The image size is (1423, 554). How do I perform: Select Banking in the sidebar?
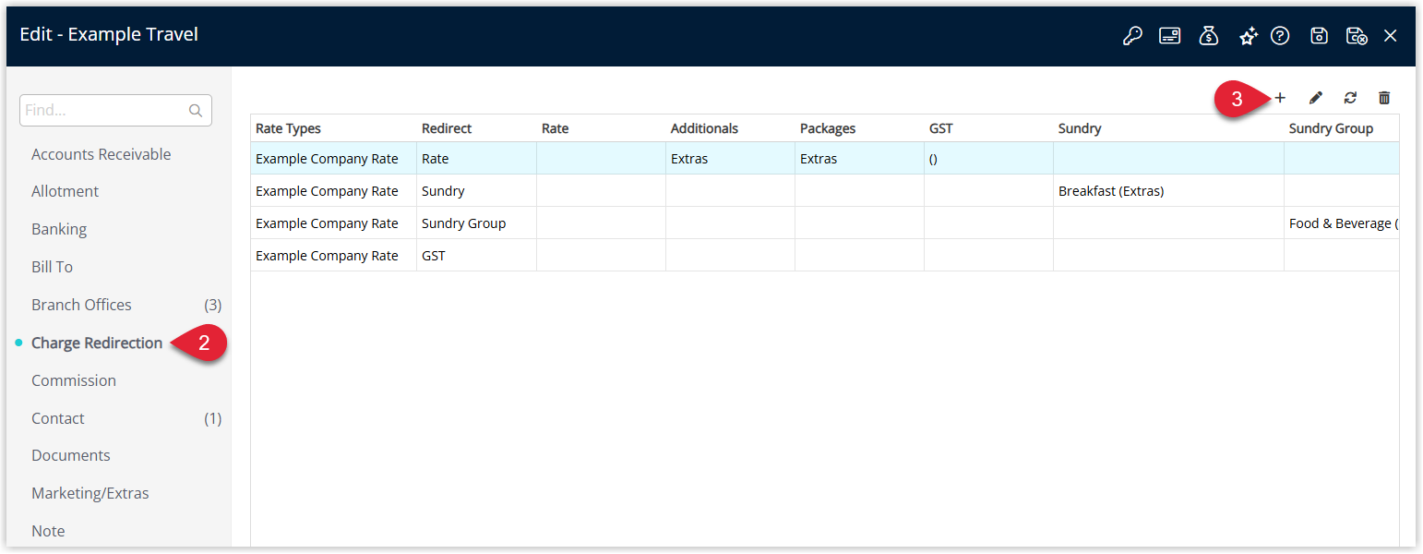[x=59, y=229]
